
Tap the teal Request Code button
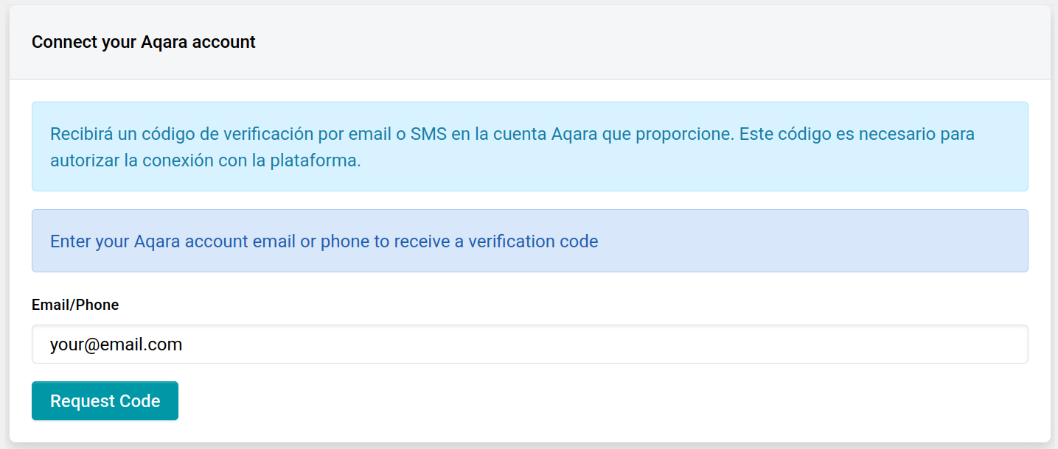(105, 401)
